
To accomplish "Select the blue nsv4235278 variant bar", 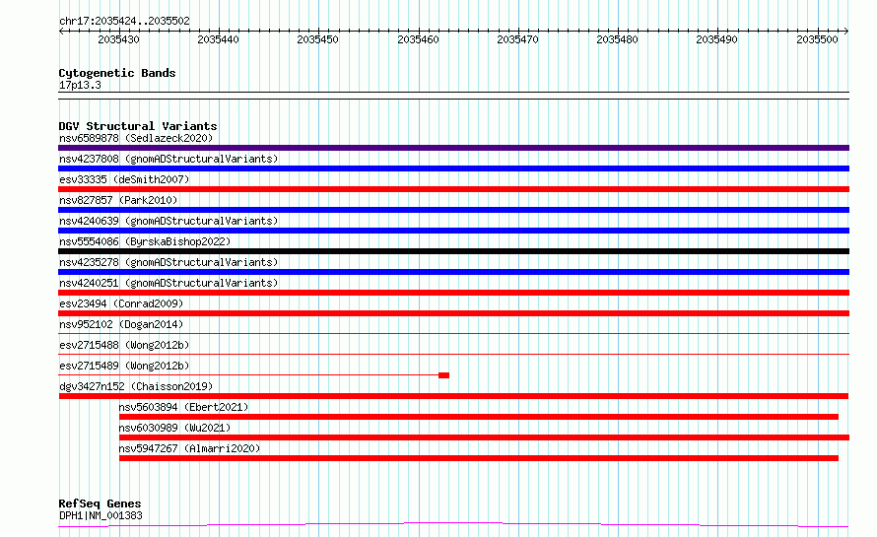I will pos(453,272).
